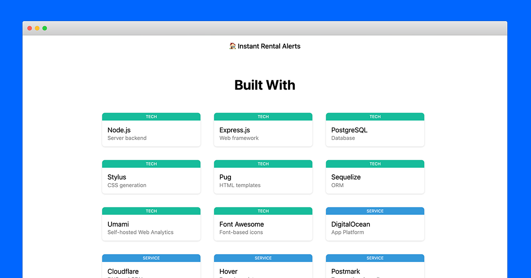
Task: Click the TECH label above Umami
Action: point(151,211)
